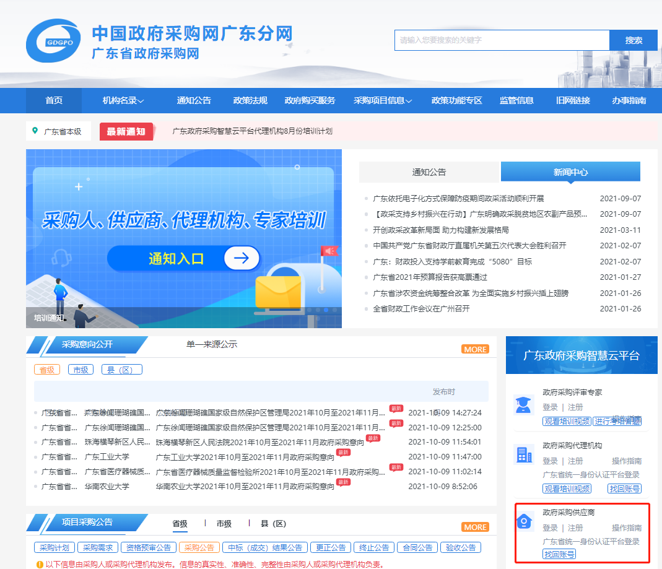Select 县 (区) tab in 项目采购公告
This screenshot has height=569, width=662.
(273, 523)
